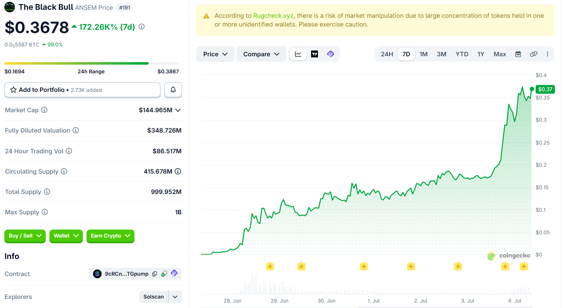Click the 999.952M total supply value
564x308 pixels.
click(166, 192)
